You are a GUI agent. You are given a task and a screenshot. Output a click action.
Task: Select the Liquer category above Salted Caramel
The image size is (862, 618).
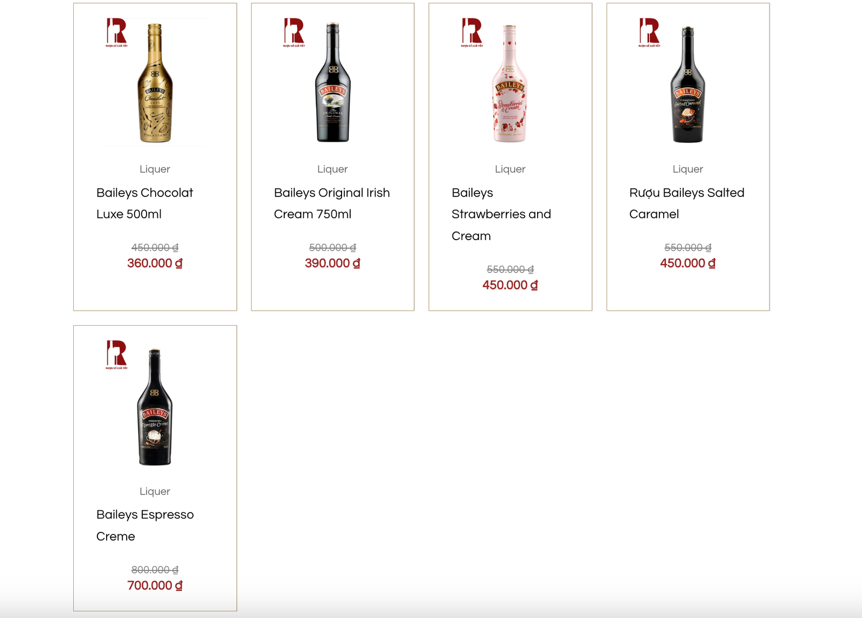(688, 169)
